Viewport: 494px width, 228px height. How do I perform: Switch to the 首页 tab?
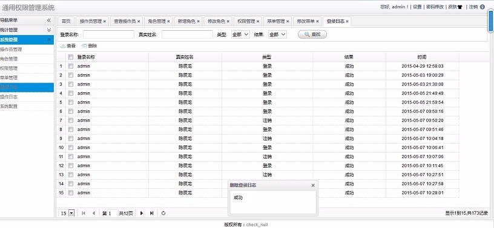pyautogui.click(x=66, y=21)
